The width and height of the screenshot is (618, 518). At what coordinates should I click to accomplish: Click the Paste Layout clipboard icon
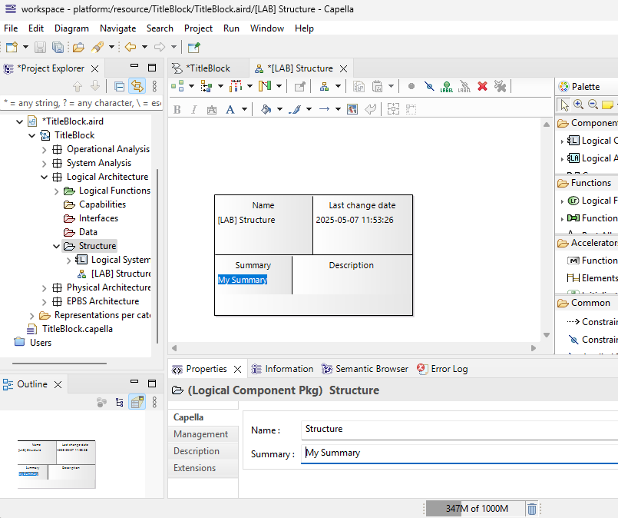point(377,86)
